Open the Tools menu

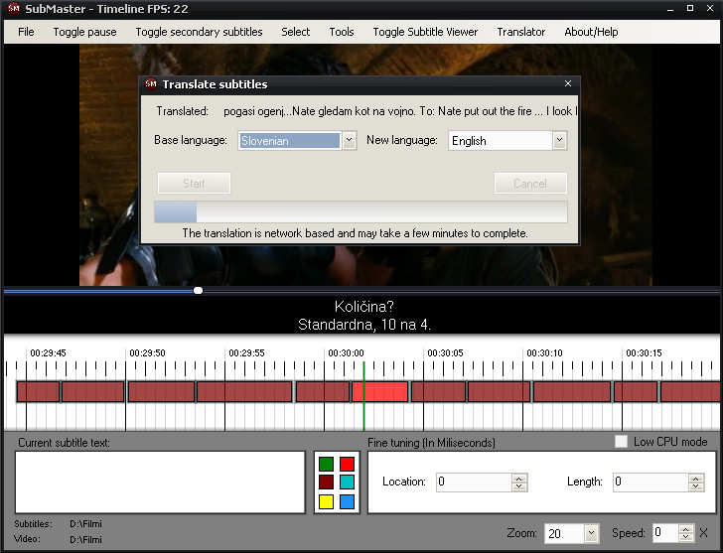pos(342,32)
